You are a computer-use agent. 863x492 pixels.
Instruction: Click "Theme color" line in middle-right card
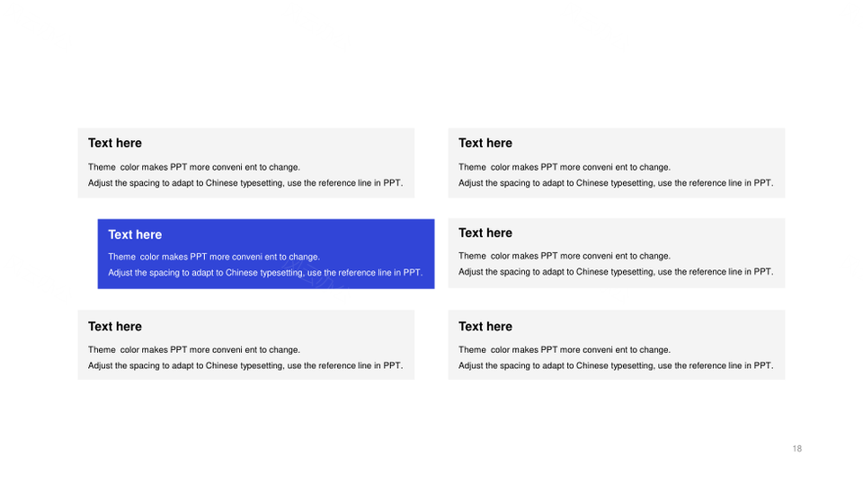[565, 256]
